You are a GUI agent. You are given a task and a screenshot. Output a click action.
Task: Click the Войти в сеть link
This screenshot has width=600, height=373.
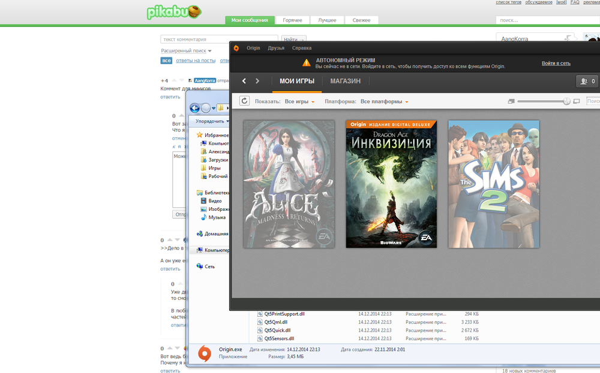556,63
